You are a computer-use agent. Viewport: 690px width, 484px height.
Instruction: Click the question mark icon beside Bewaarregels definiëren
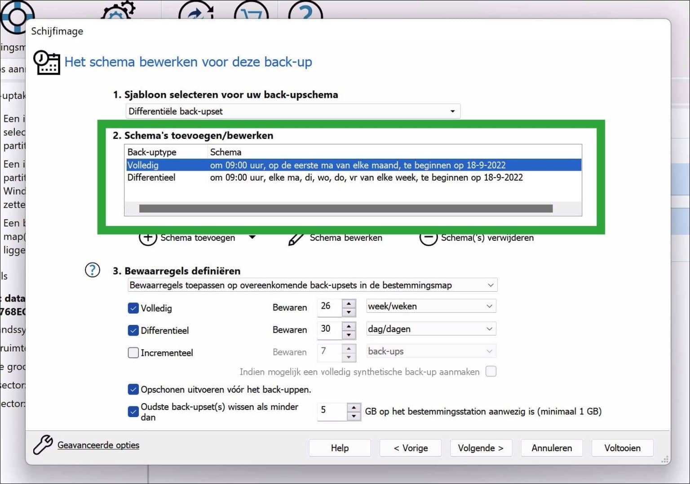[x=93, y=270]
